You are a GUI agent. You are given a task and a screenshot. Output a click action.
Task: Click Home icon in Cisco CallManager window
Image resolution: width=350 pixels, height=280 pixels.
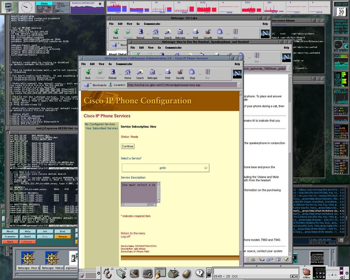pos(127,74)
